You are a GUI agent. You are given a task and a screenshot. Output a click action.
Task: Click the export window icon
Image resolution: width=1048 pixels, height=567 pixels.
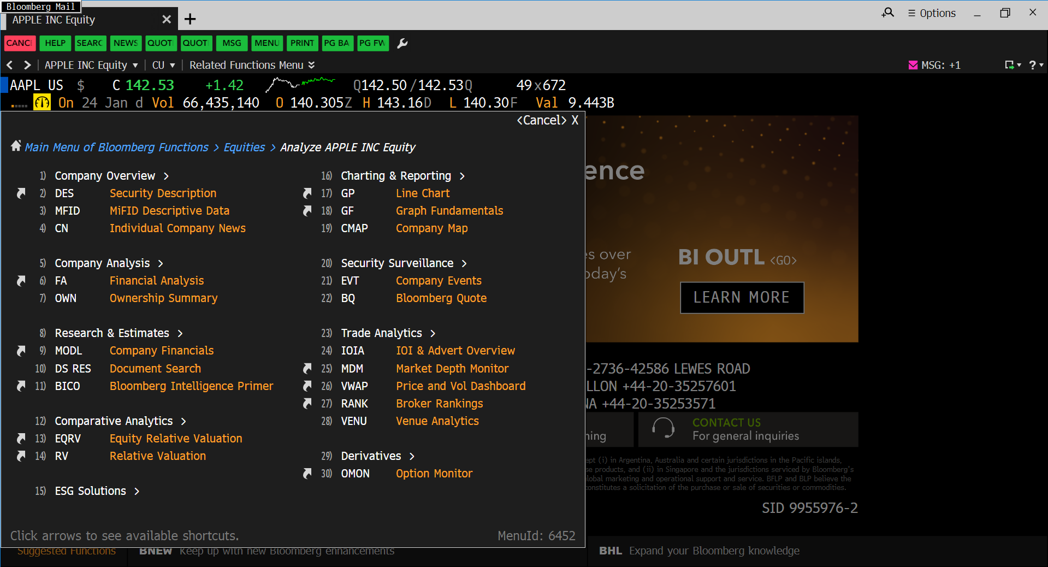pyautogui.click(x=1012, y=65)
